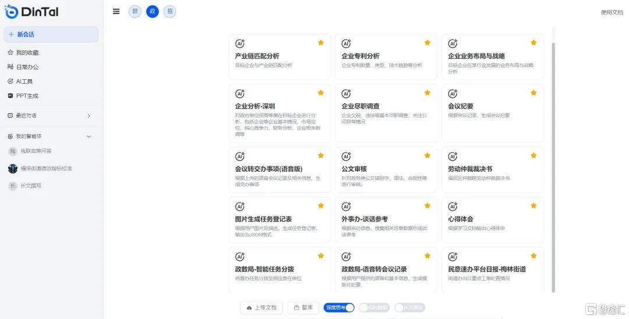Click the 公文审核 card title
The image size is (629, 319).
tap(354, 169)
